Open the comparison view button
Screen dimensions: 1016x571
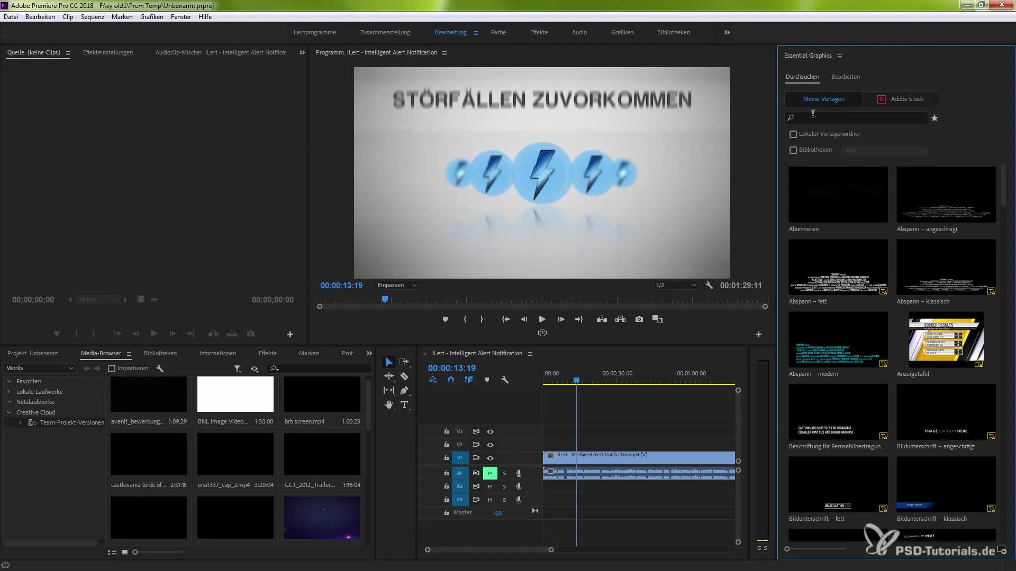click(x=658, y=319)
